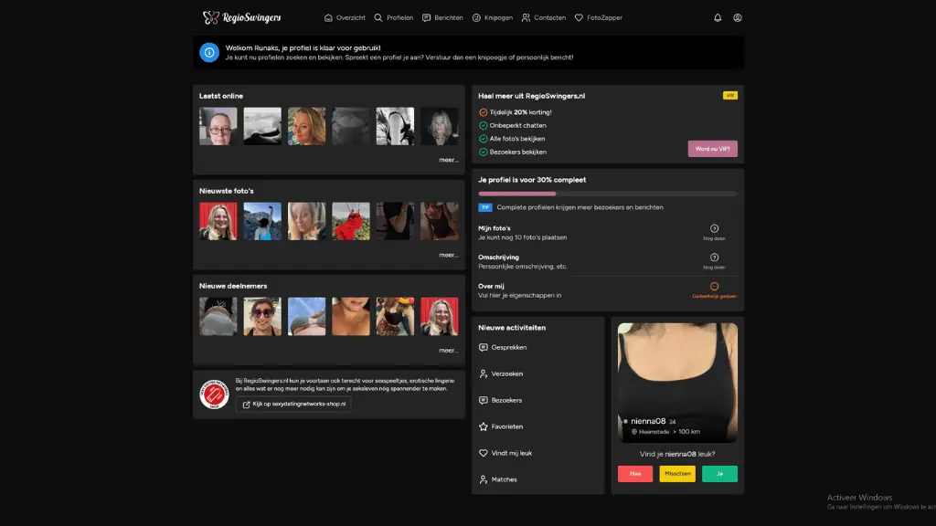Click the Word nu VIP! button
The height and width of the screenshot is (526, 936).
point(712,148)
